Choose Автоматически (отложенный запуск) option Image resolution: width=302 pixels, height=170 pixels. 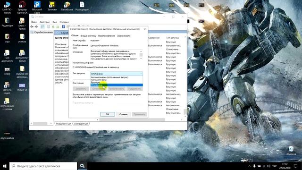coord(117,77)
